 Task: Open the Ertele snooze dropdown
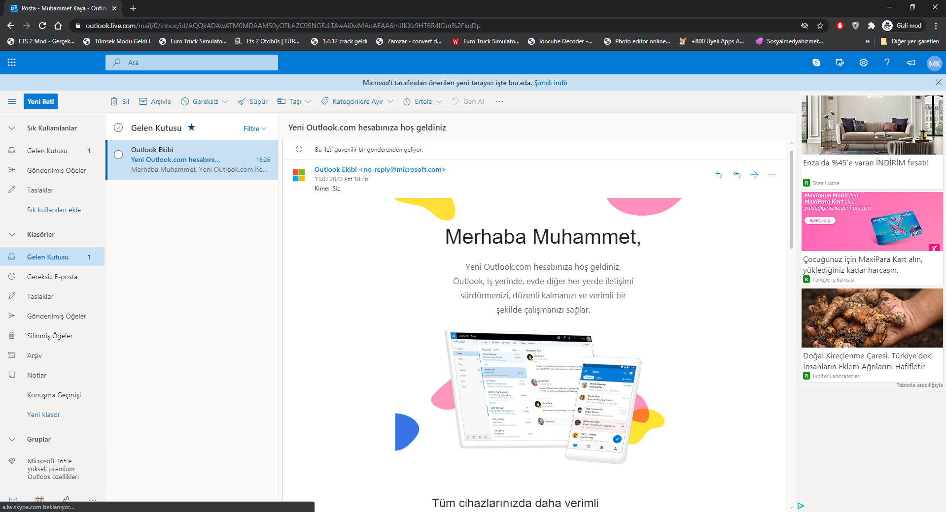click(x=422, y=101)
